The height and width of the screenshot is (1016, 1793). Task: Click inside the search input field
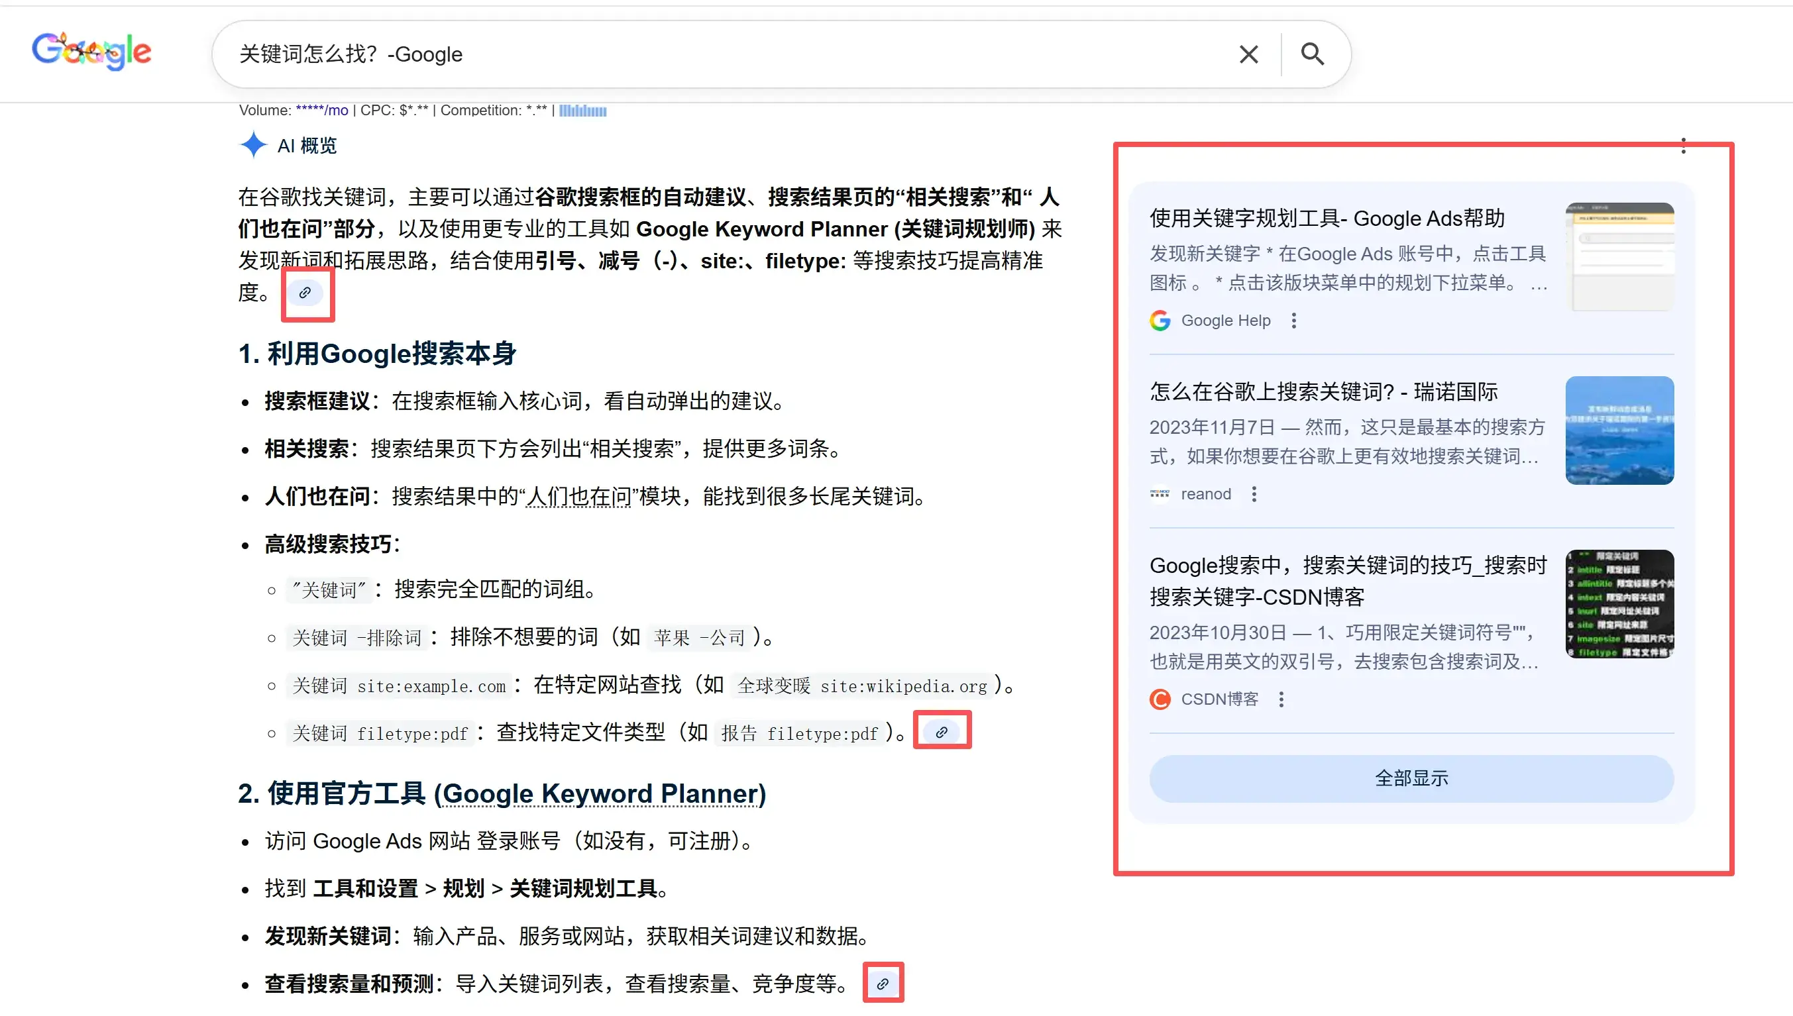tap(628, 54)
